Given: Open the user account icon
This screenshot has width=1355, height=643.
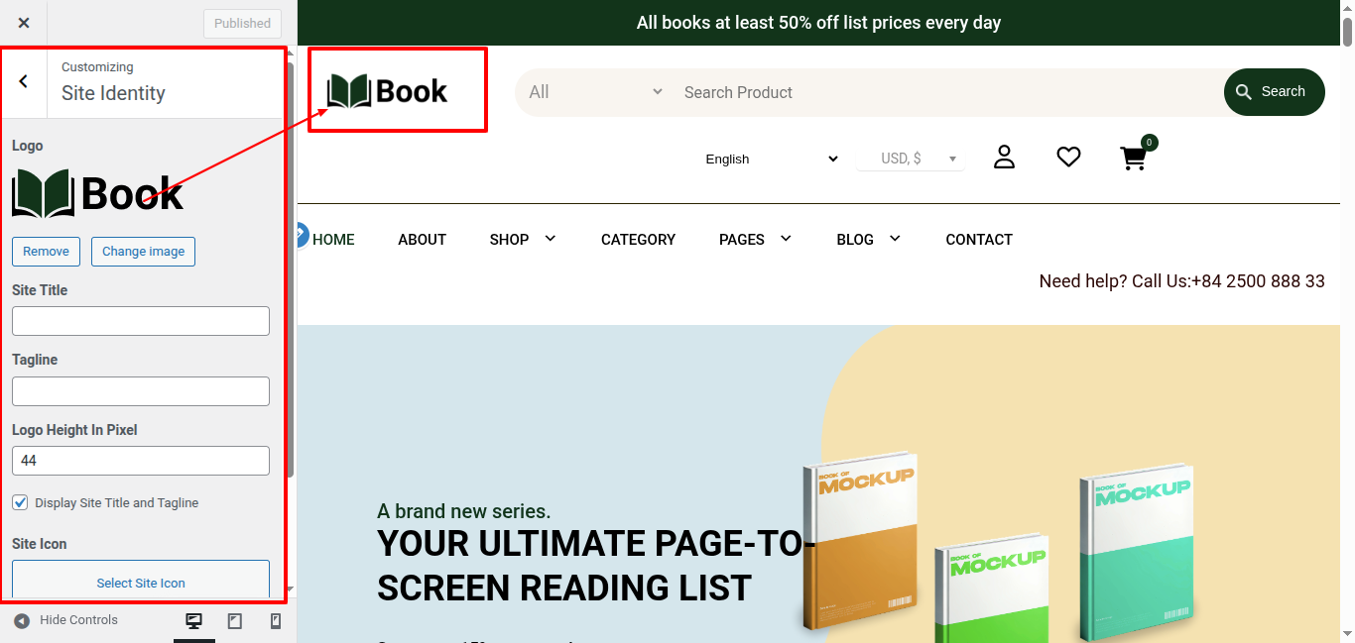Looking at the screenshot, I should 1004,158.
